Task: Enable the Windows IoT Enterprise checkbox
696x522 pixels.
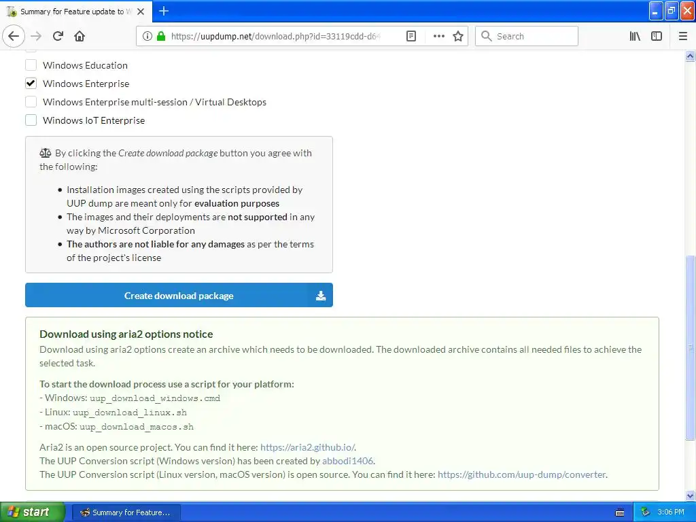Action: tap(31, 120)
